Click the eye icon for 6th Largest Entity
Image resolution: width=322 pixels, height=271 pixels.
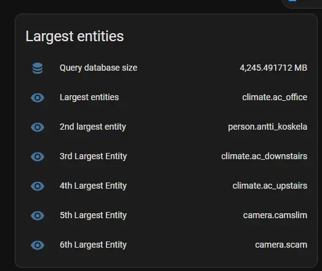coord(38,245)
